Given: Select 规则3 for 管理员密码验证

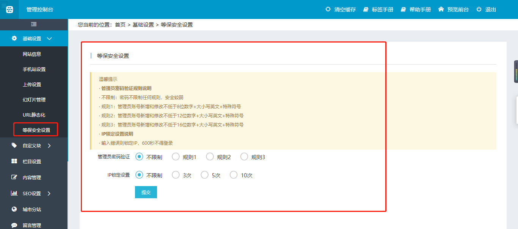Looking at the screenshot, I should coord(244,156).
